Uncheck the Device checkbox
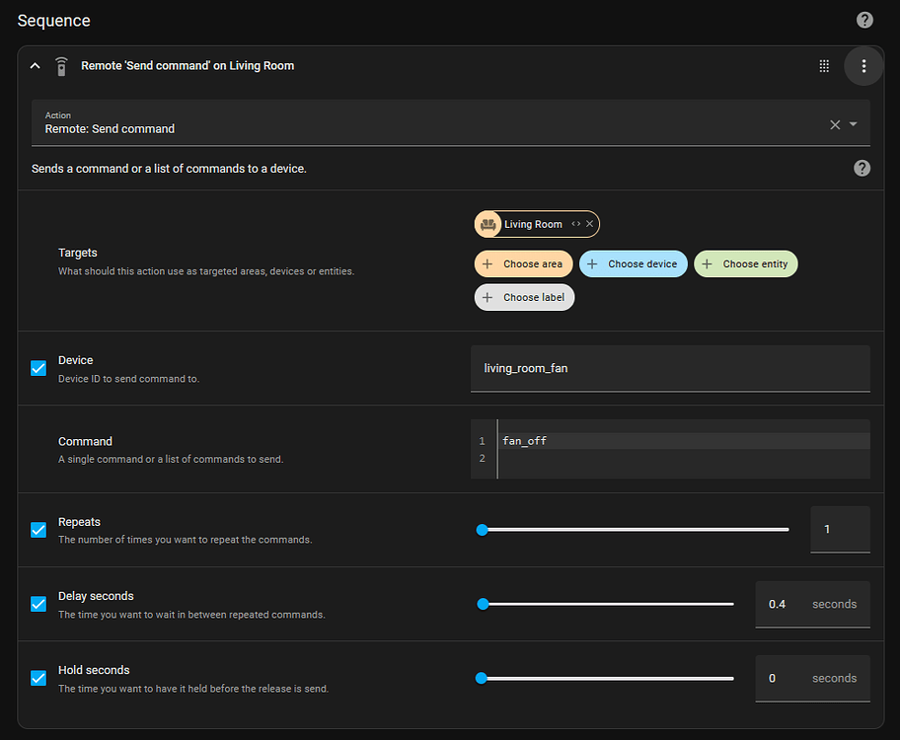Viewport: 900px width, 740px height. [37, 368]
